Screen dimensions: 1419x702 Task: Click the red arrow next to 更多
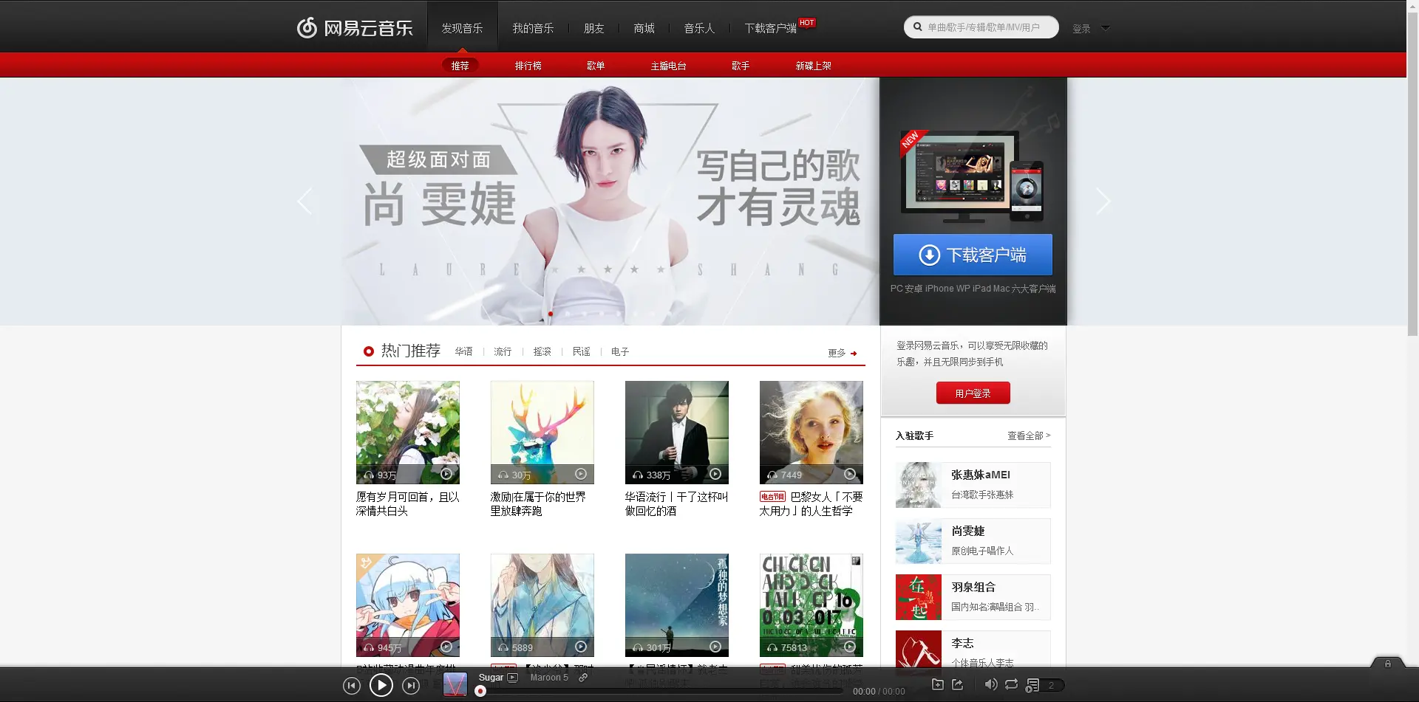[854, 354]
